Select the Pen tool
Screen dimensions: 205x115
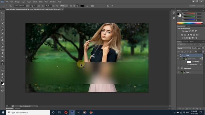[2, 60]
